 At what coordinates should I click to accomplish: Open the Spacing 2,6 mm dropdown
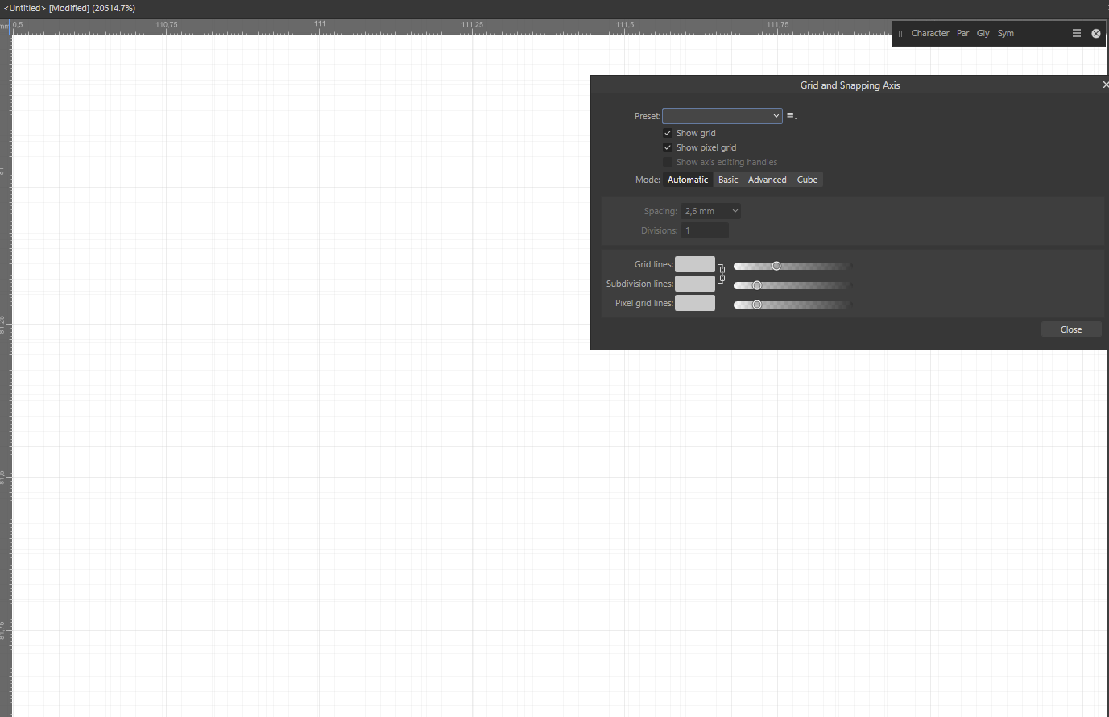click(710, 211)
